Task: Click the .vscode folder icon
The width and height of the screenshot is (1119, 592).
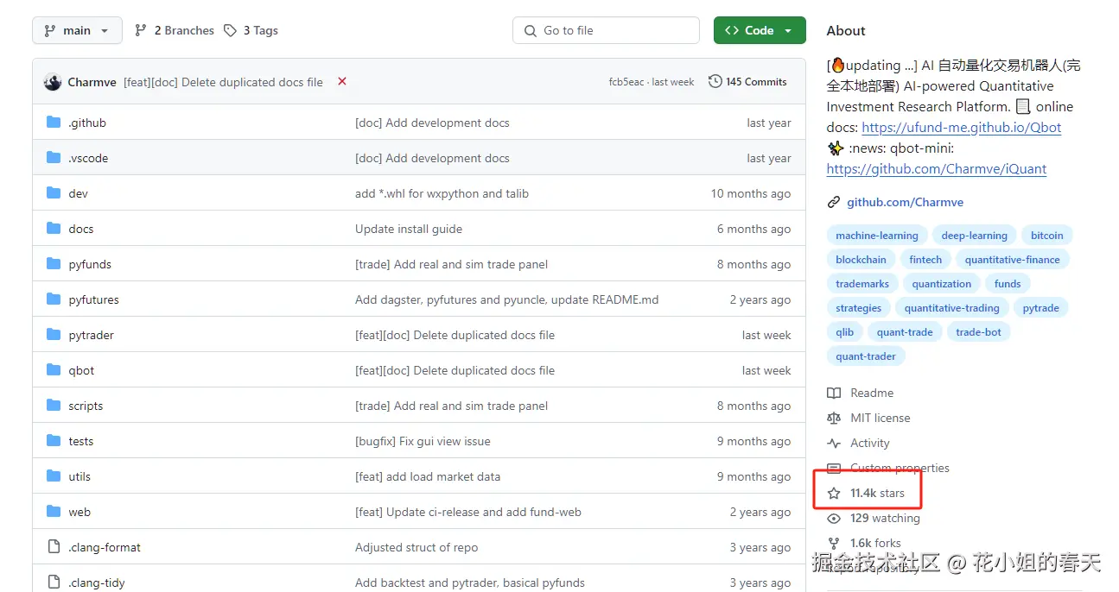Action: pyautogui.click(x=54, y=158)
